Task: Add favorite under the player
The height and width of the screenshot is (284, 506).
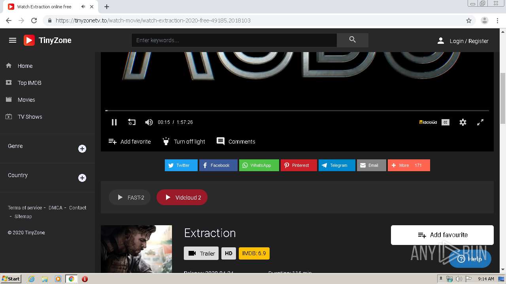Action: (x=130, y=142)
